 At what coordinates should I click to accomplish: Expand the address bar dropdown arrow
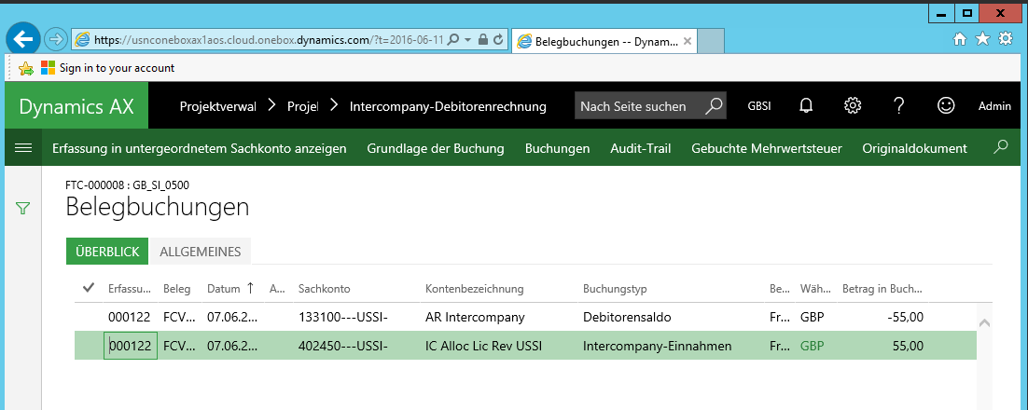tap(467, 40)
